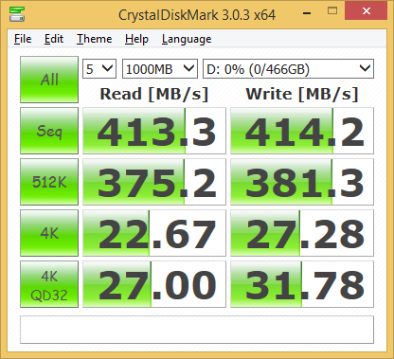The image size is (394, 359).
Task: Maximize the CrystalDiskMark window
Action: pyautogui.click(x=332, y=11)
